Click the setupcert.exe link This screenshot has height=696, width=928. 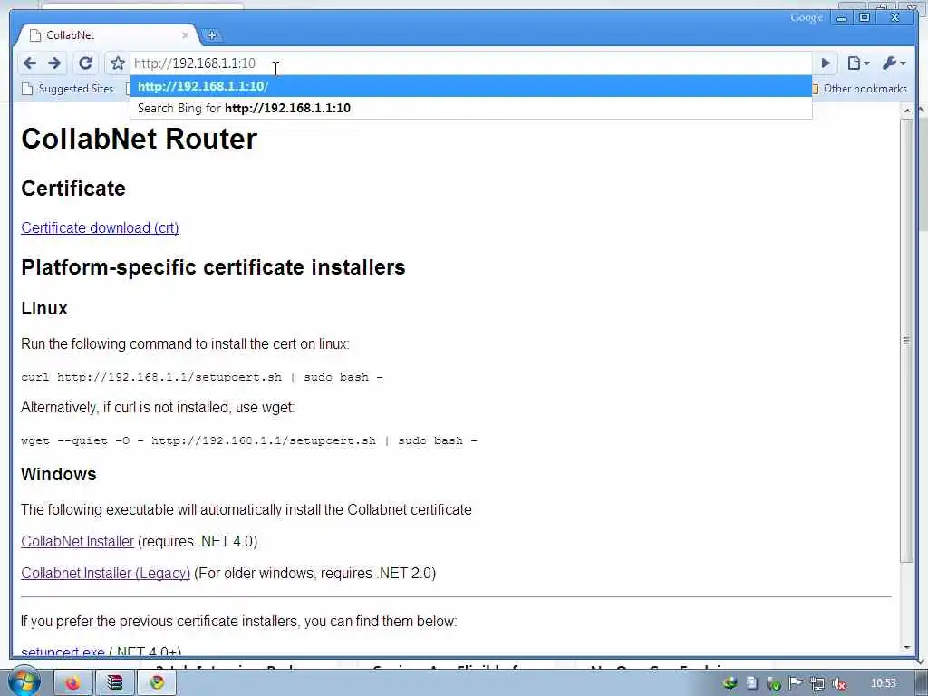click(63, 652)
